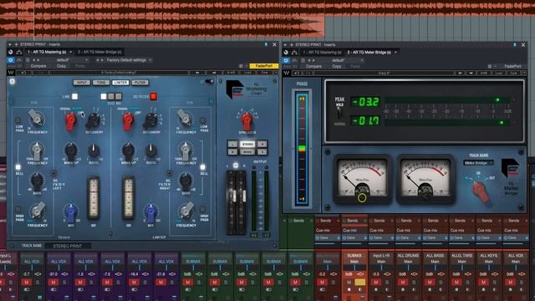Mute the ALL DRUMS mixer channel
The image size is (535, 301).
click(403, 283)
